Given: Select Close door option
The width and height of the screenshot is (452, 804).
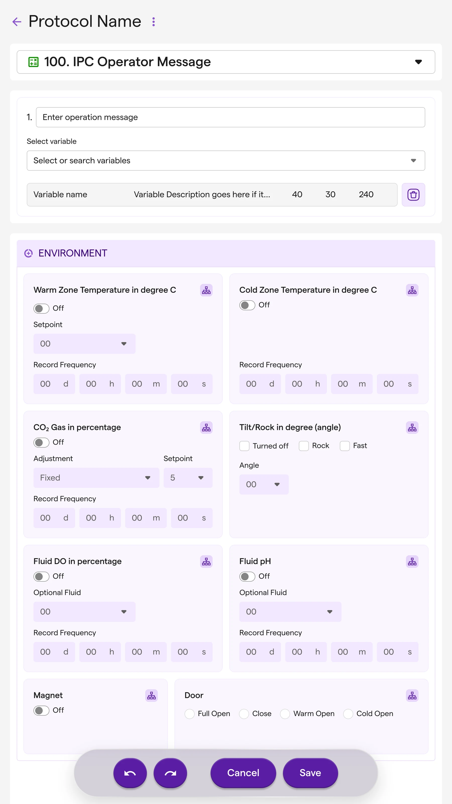Looking at the screenshot, I should 244,714.
